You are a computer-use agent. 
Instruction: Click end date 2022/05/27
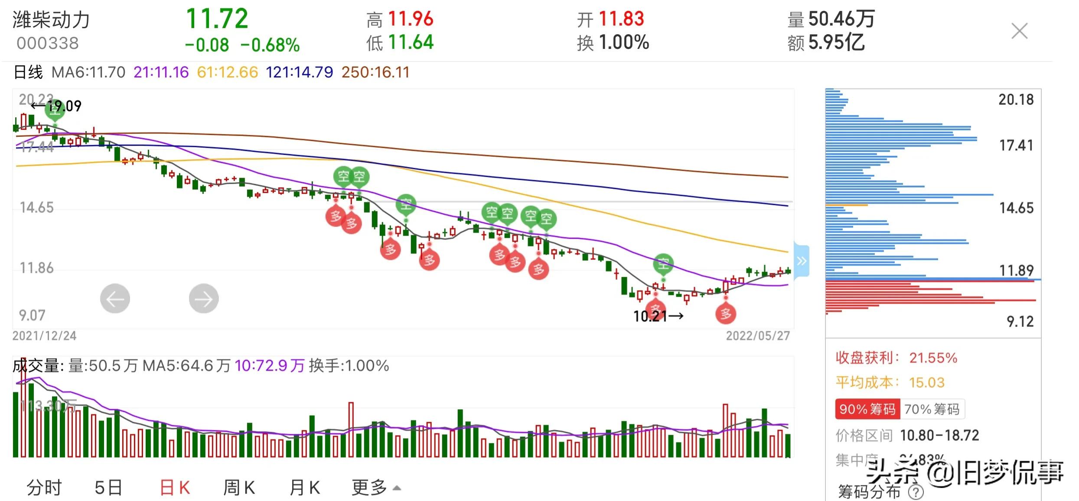[758, 336]
